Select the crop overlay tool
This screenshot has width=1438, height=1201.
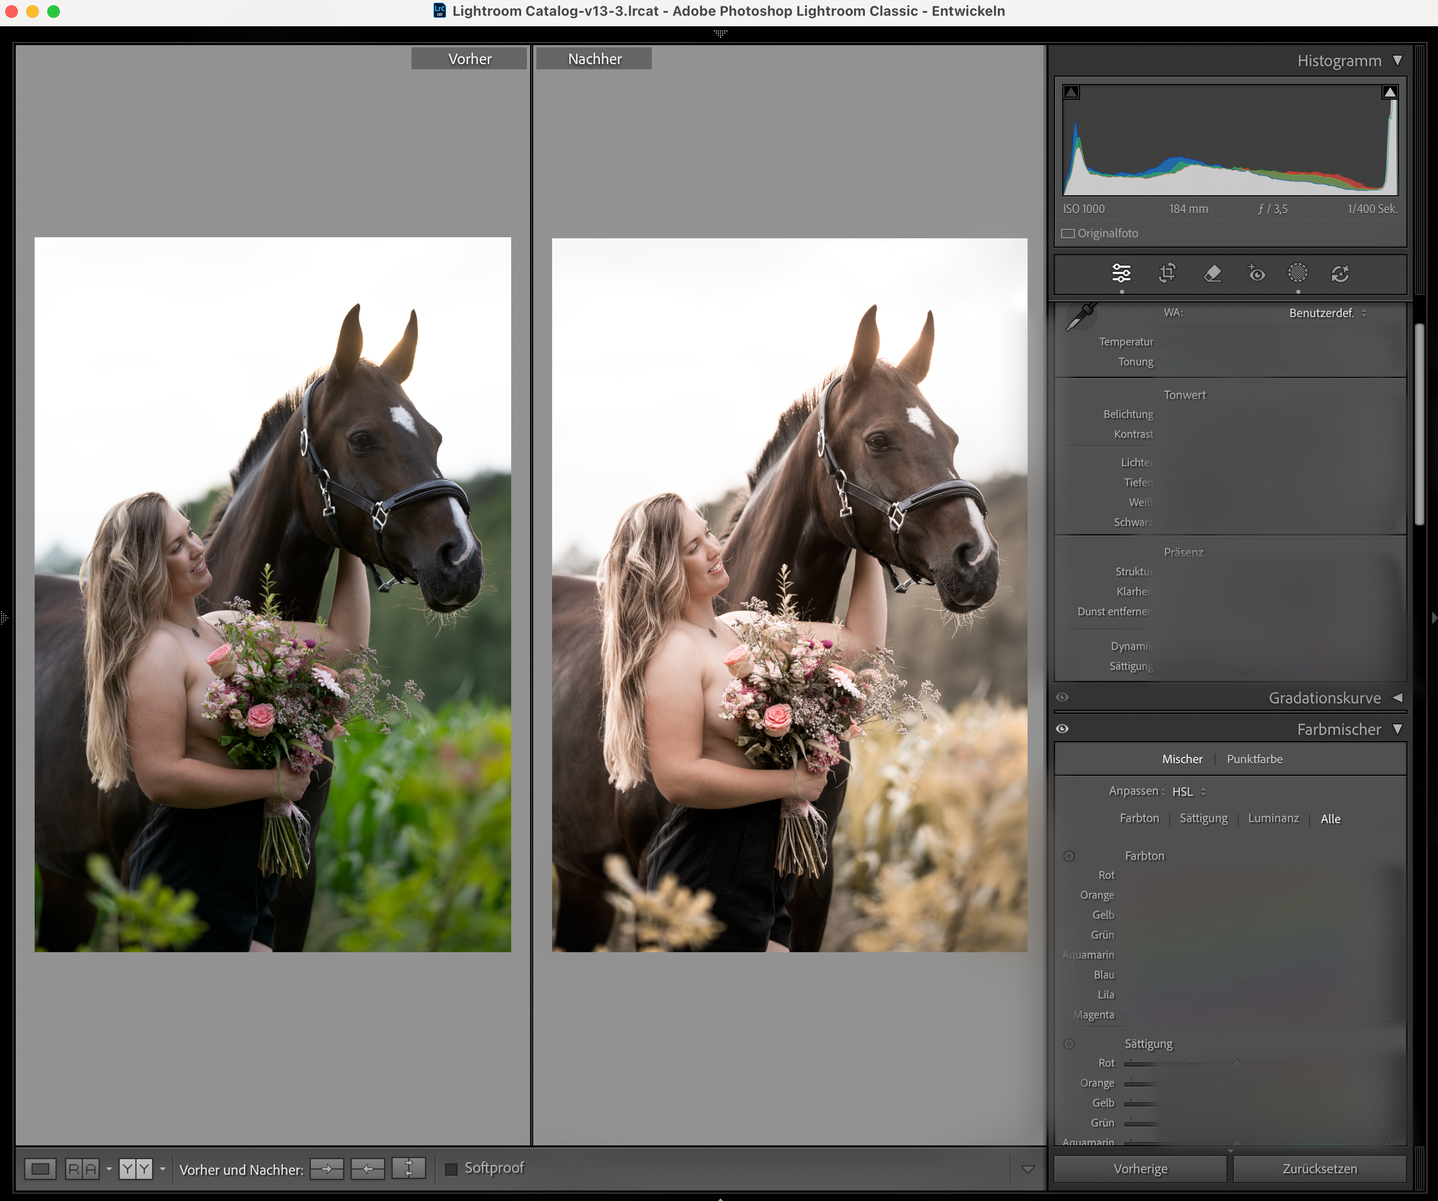1167,273
